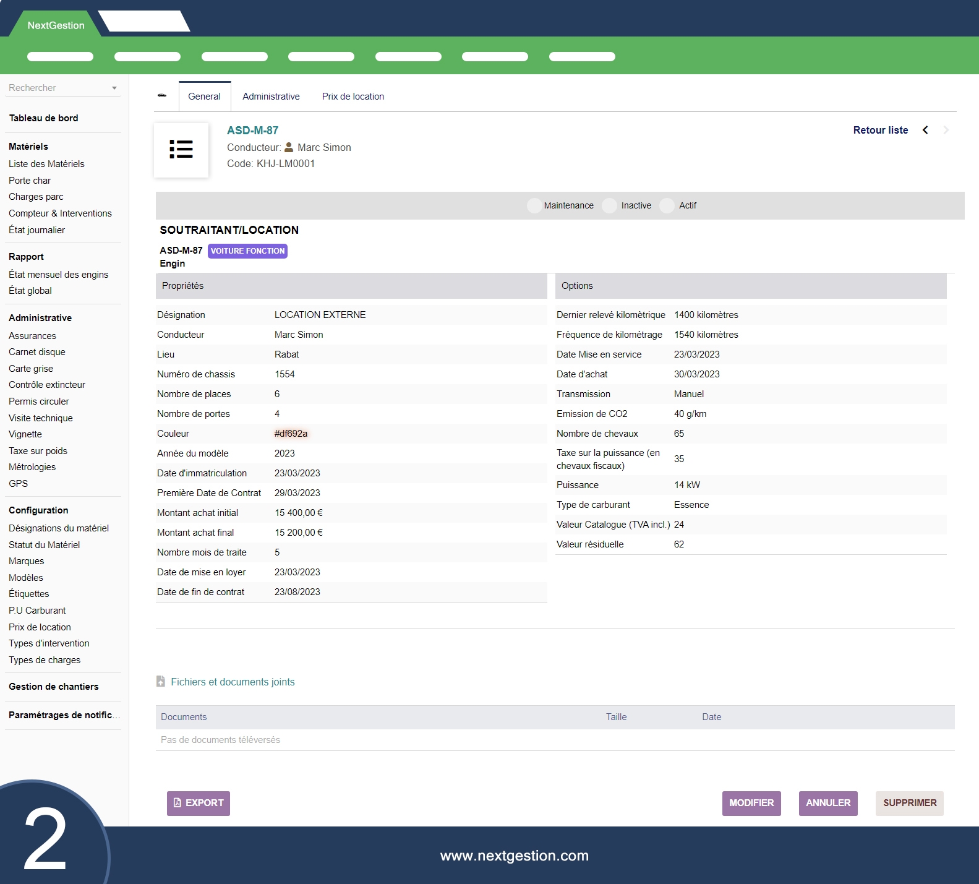Click the car icon beside the General tab

[x=162, y=96]
